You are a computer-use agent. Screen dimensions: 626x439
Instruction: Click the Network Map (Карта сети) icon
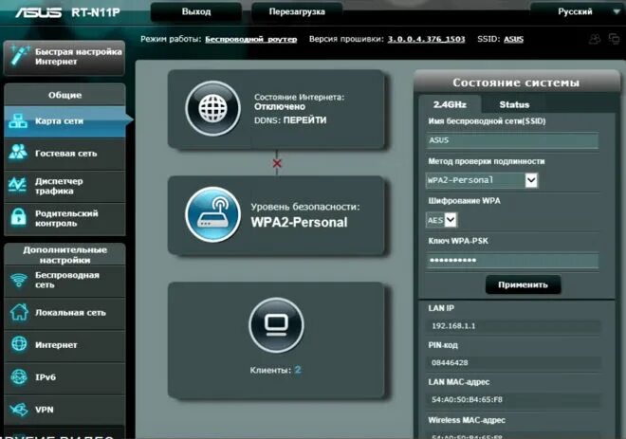tap(18, 121)
